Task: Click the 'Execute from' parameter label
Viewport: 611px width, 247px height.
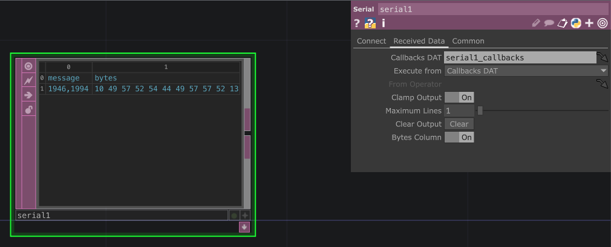Action: click(417, 71)
